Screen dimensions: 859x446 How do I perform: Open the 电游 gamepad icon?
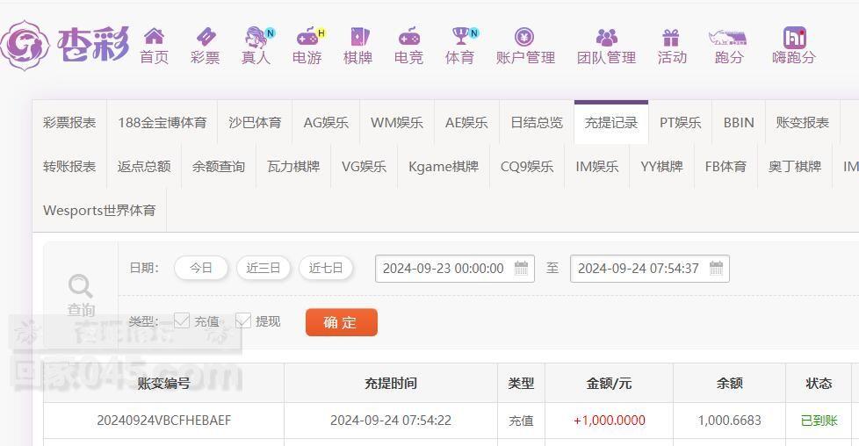(x=309, y=36)
